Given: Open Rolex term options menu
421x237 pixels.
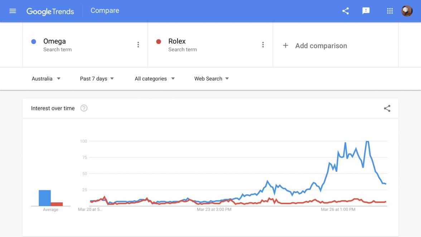Looking at the screenshot, I should 263,45.
